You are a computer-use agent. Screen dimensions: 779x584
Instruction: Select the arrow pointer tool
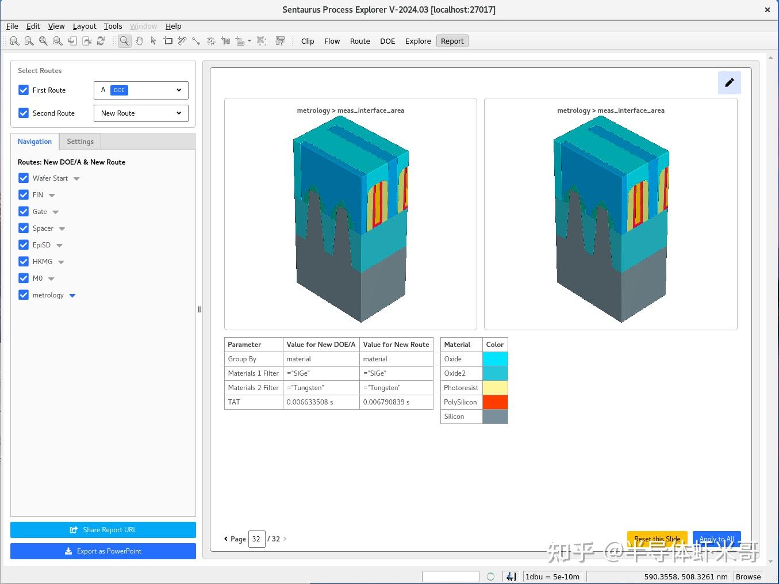[154, 41]
